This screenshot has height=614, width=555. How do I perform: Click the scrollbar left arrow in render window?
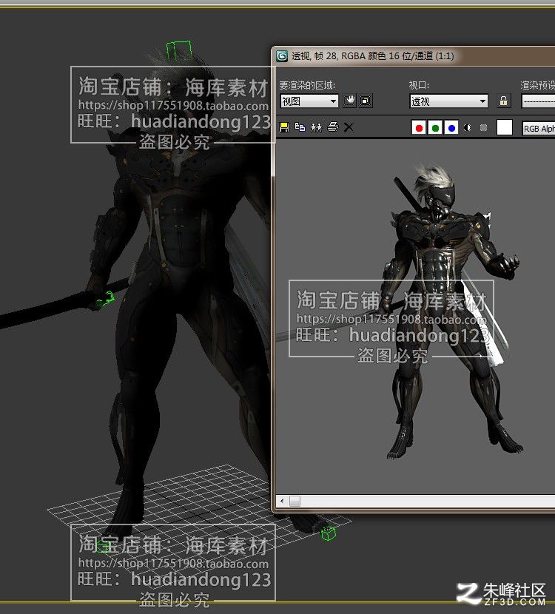(x=282, y=501)
